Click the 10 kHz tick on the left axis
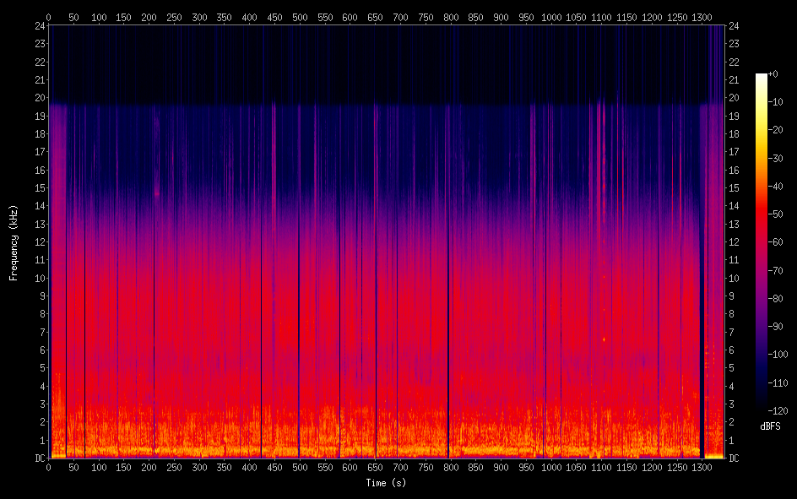Screen dimensions: 797x499 pyautogui.click(x=38, y=278)
